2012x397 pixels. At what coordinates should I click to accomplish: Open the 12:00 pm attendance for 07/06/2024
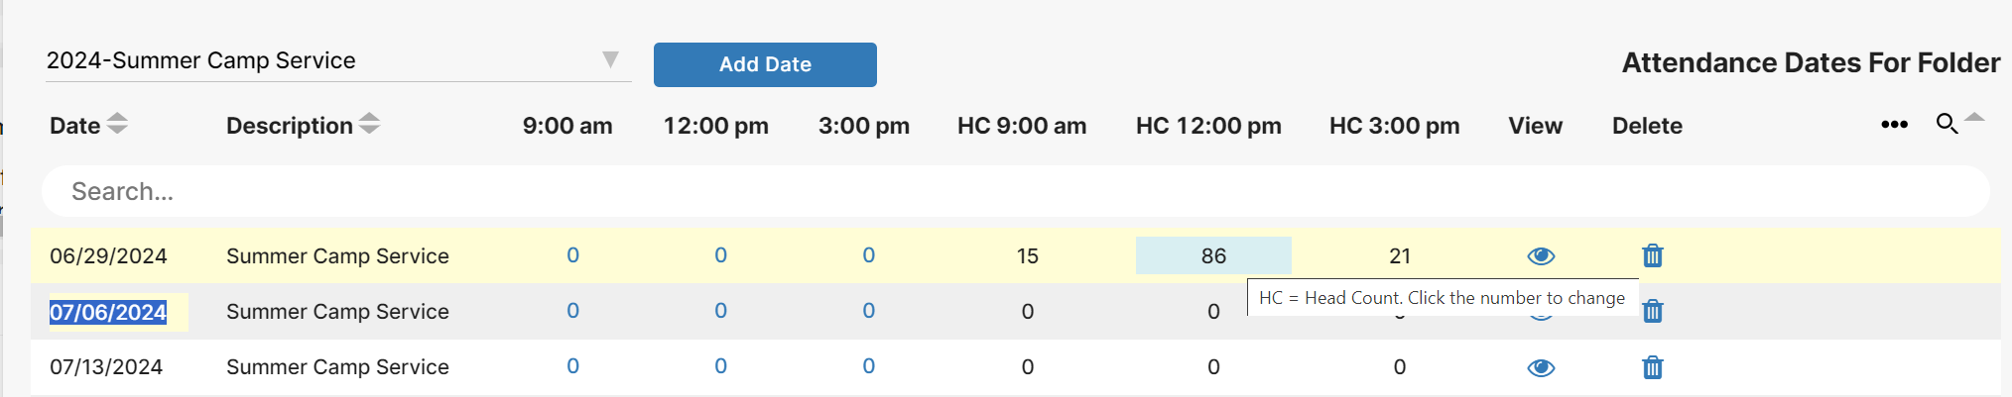coord(720,311)
